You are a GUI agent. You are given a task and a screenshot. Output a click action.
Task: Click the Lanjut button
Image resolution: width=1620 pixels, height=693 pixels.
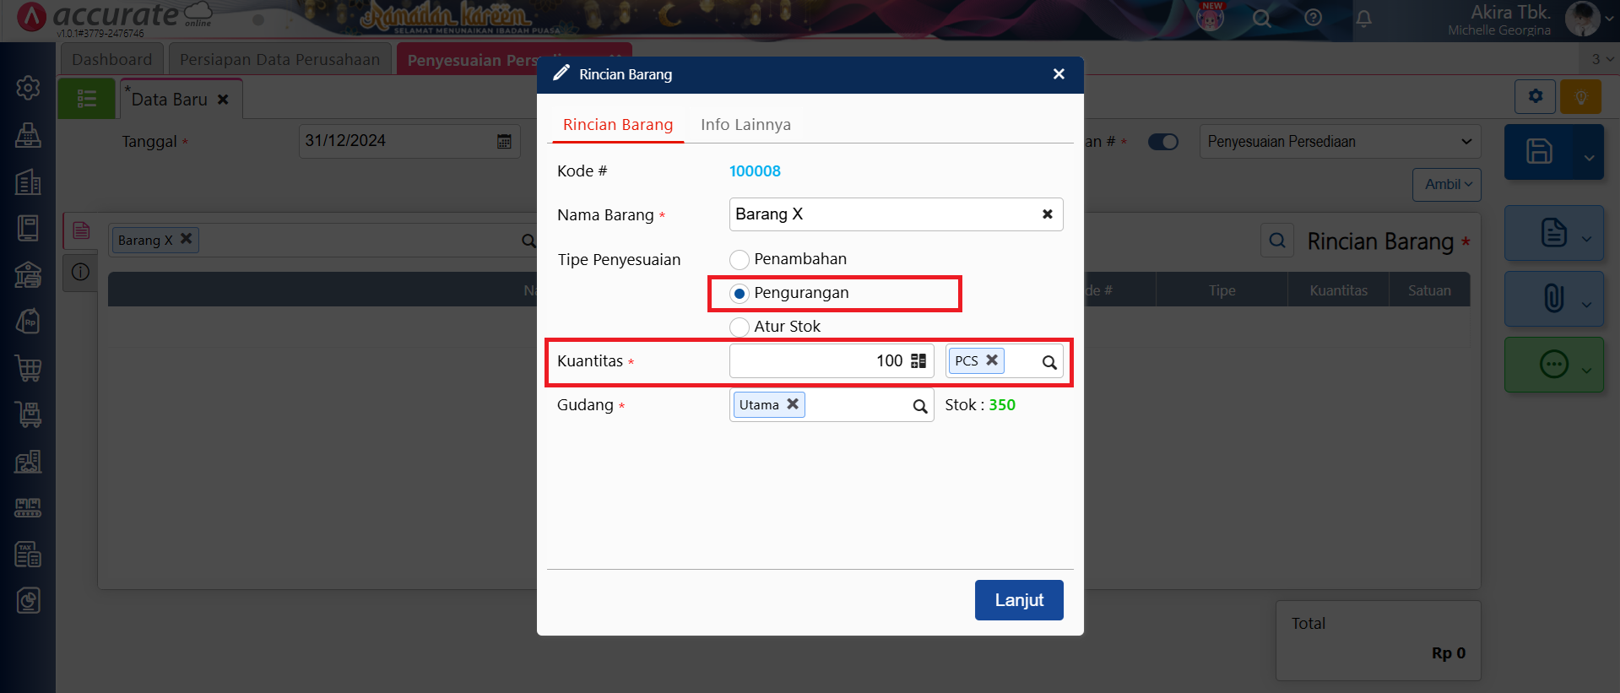pyautogui.click(x=1018, y=600)
